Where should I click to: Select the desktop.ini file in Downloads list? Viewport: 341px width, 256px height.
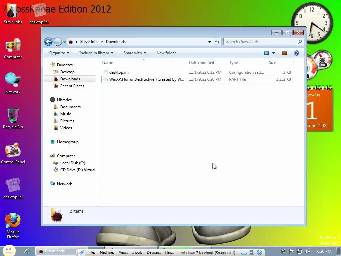pyautogui.click(x=196, y=72)
